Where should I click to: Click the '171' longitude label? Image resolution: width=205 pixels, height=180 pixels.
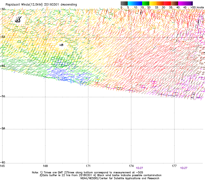88,166
